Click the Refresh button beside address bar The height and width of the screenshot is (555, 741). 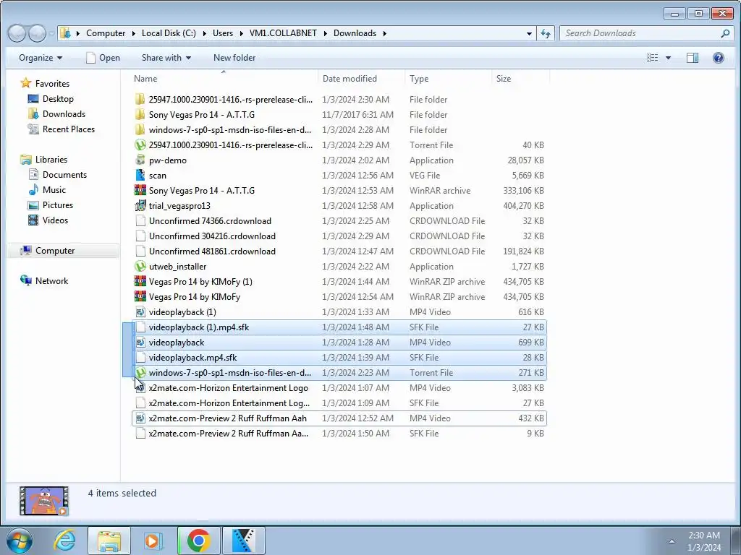pyautogui.click(x=546, y=33)
